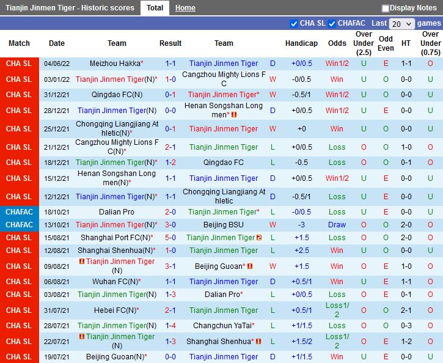Click red card icon before Tianjin on 22/07/21
Viewport: 443px width, 363px height.
[82, 337]
